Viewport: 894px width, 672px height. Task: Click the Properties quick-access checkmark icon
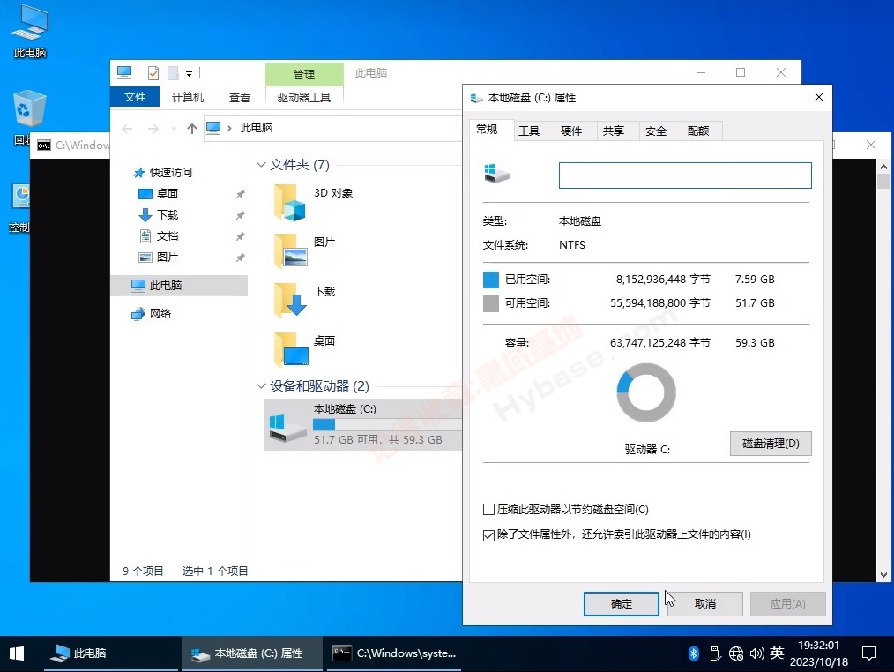click(x=153, y=73)
